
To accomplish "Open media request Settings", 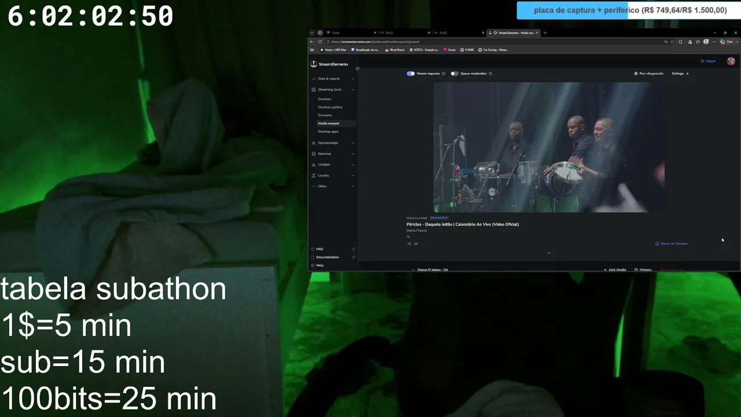I will (x=680, y=74).
